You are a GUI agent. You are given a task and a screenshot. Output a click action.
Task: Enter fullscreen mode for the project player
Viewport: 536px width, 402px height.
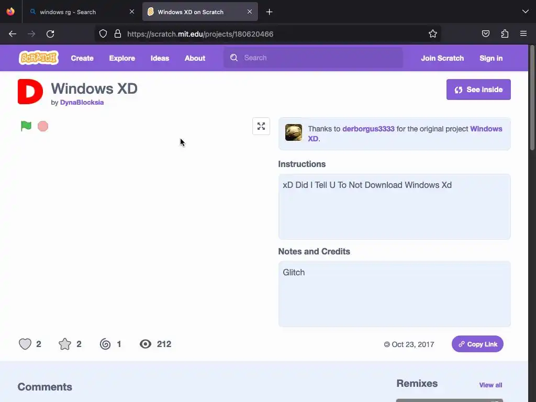pos(261,126)
